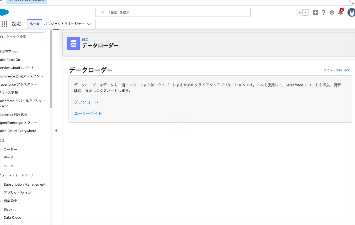Viewport: 355px width, 225px height.
Task: Open the このページのヘルプ link
Action: click(337, 70)
